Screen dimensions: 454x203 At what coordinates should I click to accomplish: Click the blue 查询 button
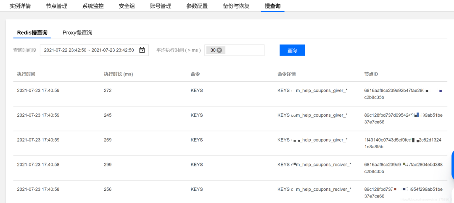[x=292, y=50]
